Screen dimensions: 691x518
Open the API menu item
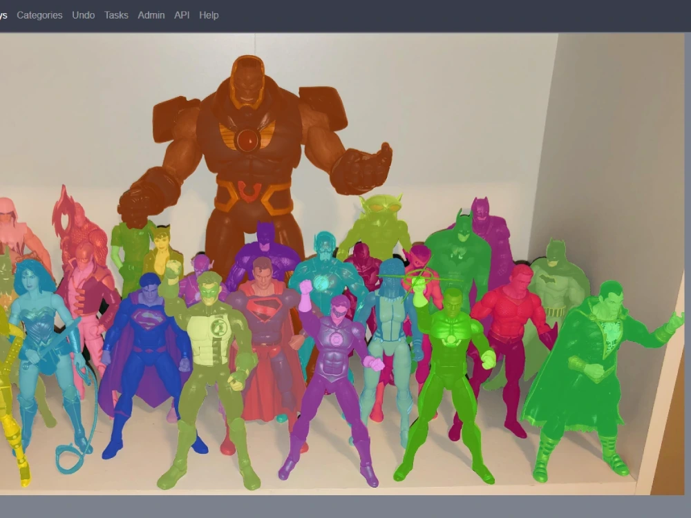(182, 15)
